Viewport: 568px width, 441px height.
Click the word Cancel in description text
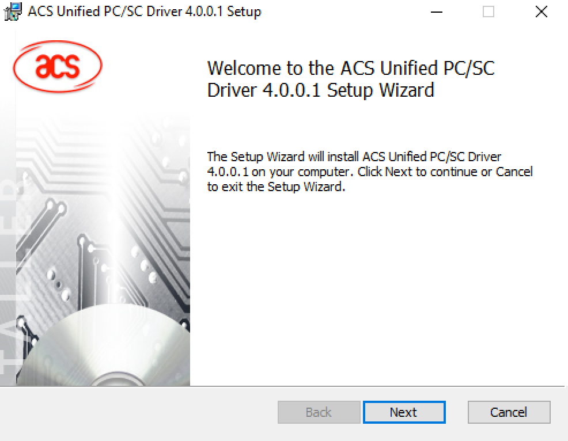[514, 172]
